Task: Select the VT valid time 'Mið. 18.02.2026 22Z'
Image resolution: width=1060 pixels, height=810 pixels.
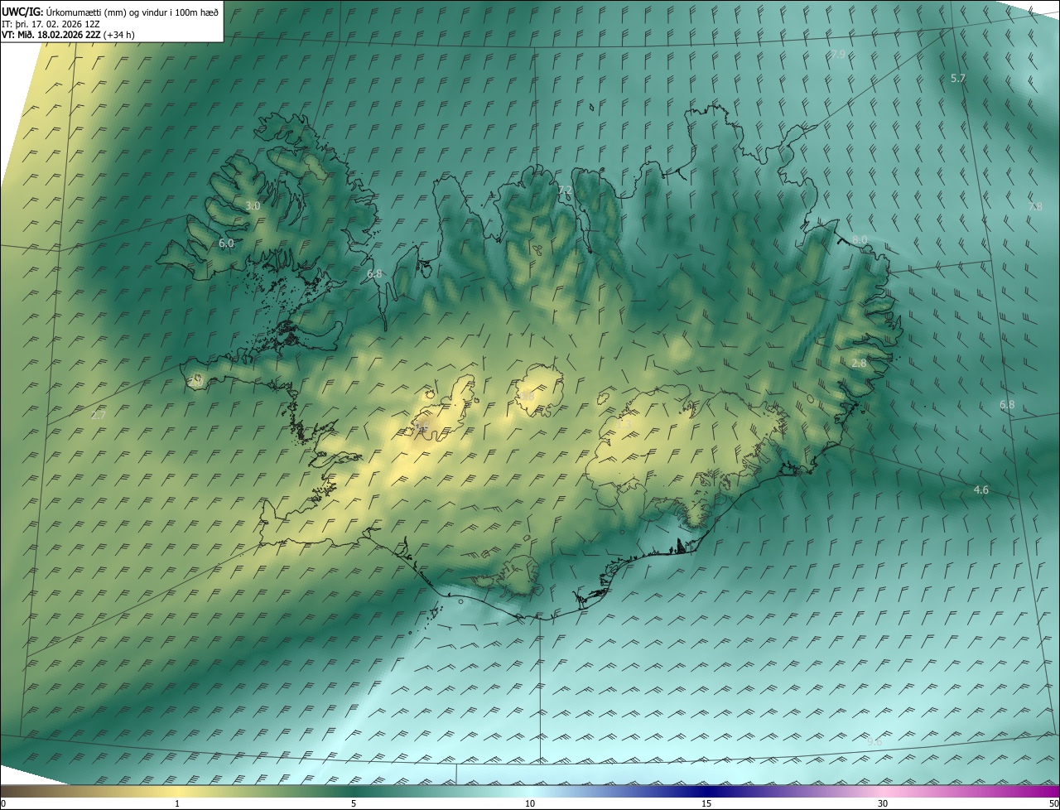Action: (x=58, y=36)
